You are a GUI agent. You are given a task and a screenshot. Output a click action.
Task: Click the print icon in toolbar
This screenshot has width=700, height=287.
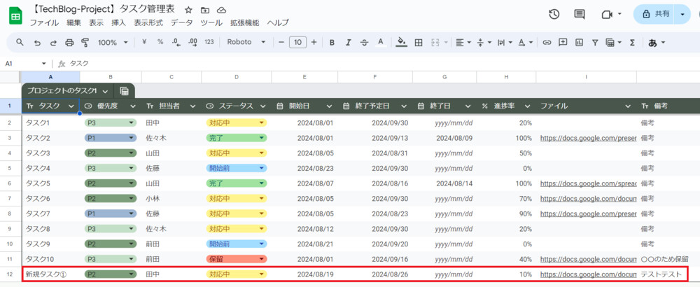69,42
